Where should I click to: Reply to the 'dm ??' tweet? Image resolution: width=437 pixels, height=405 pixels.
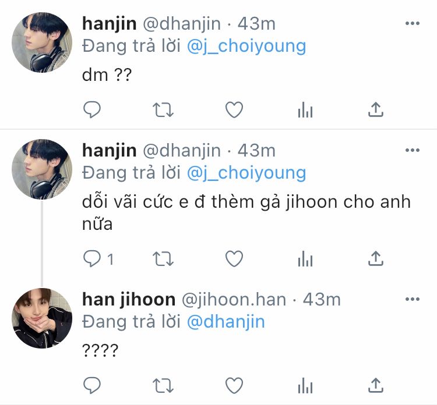pyautogui.click(x=92, y=109)
